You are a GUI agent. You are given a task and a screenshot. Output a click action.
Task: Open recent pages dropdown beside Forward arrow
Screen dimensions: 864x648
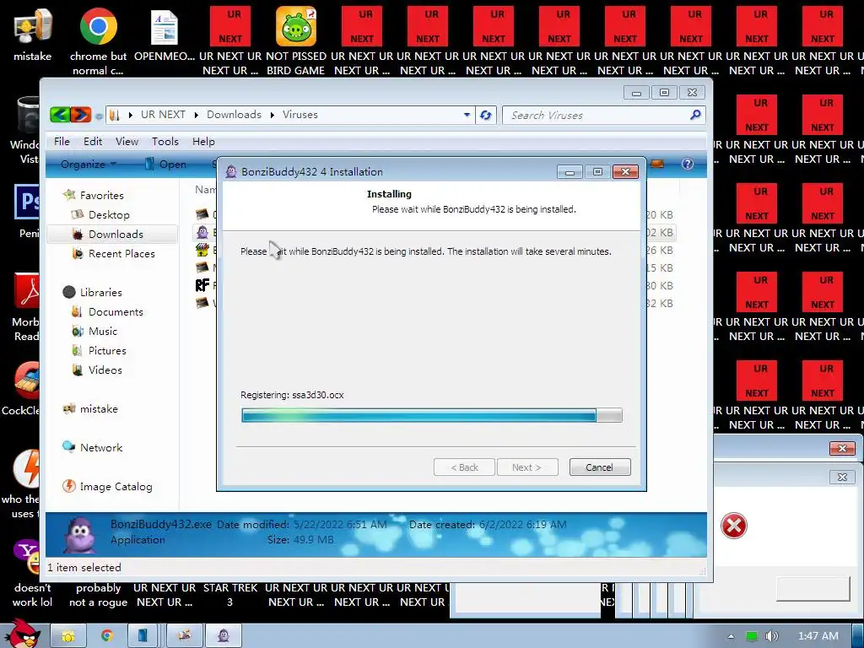tap(99, 116)
